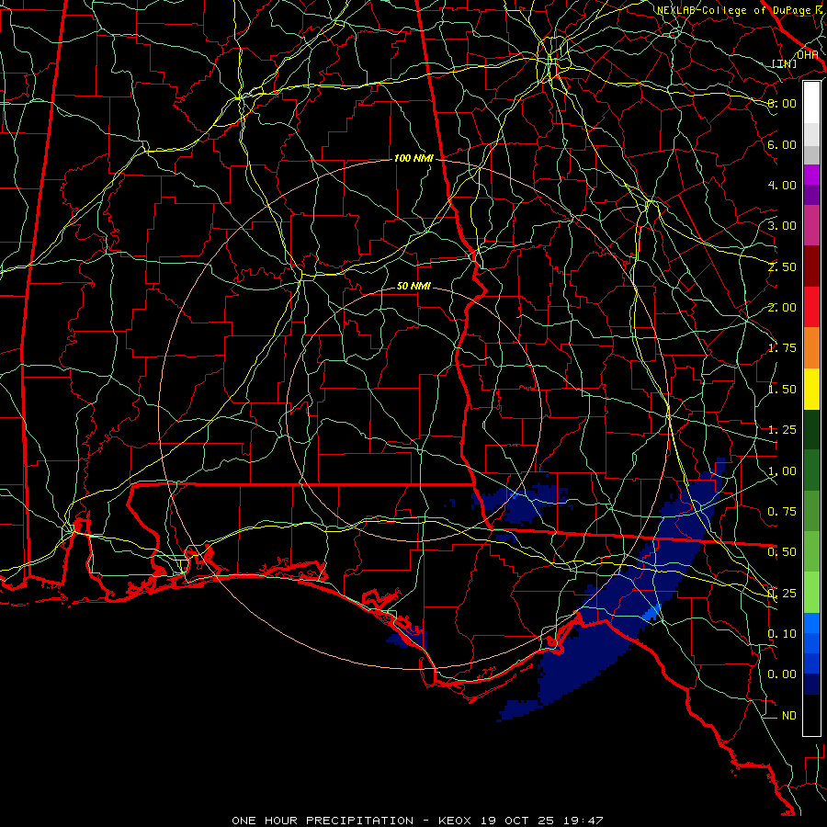The image size is (827, 827).
Task: Click the orange 1.75 legend swatch
Action: (811, 347)
